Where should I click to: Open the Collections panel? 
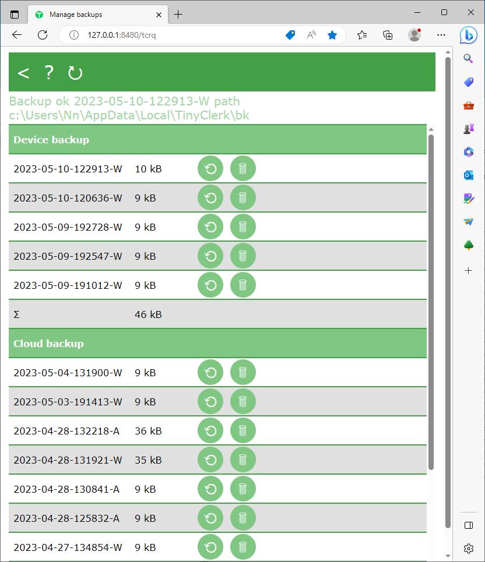tap(388, 35)
